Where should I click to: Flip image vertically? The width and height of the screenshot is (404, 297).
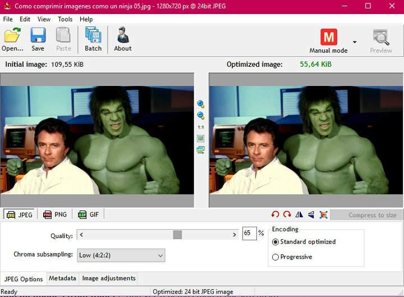[x=311, y=214]
